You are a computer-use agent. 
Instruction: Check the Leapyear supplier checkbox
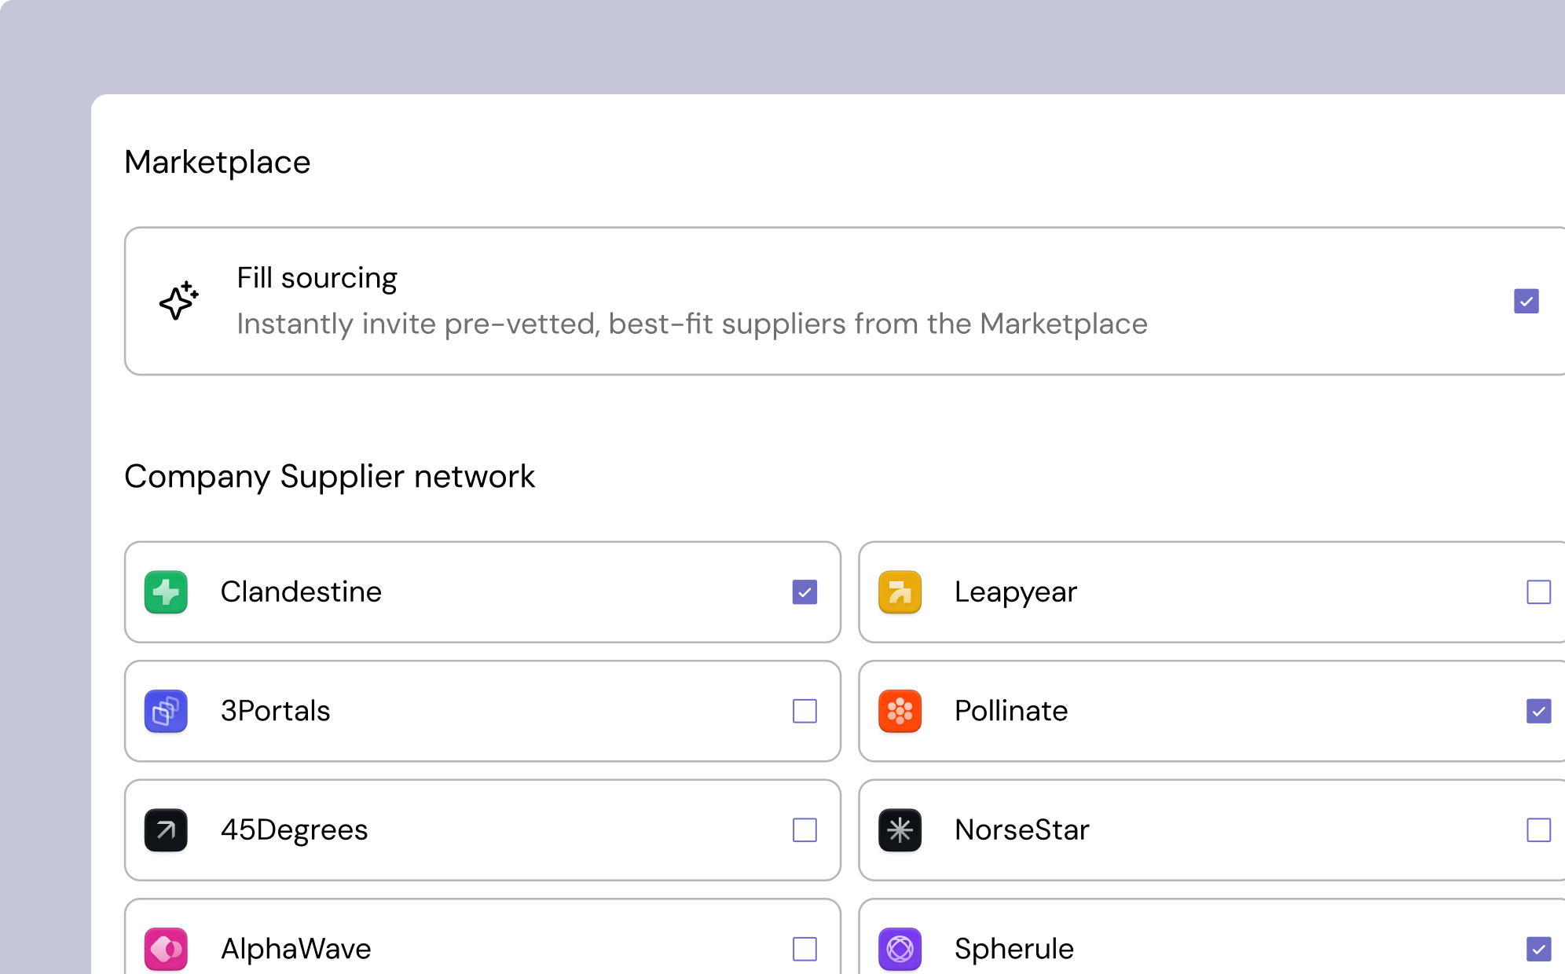(1538, 592)
